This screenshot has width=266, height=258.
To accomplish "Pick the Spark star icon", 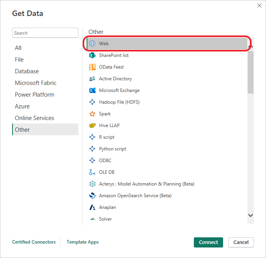I will 92,114.
